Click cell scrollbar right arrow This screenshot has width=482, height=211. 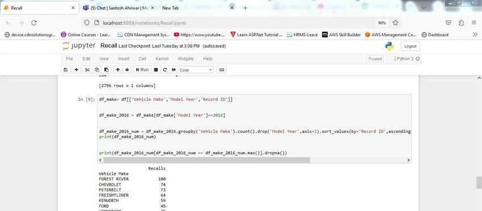click(x=408, y=160)
